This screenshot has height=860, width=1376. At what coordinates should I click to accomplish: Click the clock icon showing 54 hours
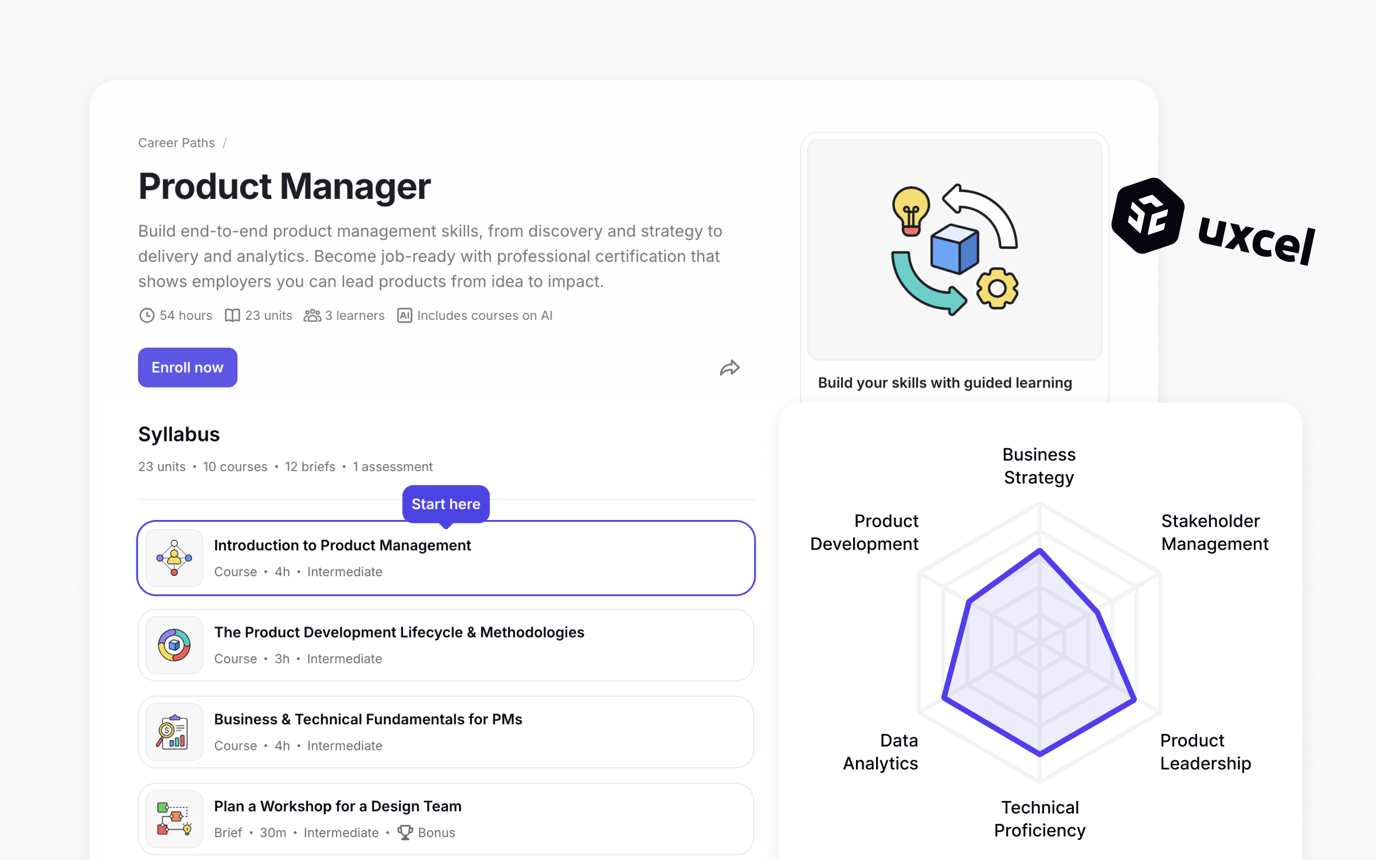click(x=146, y=315)
